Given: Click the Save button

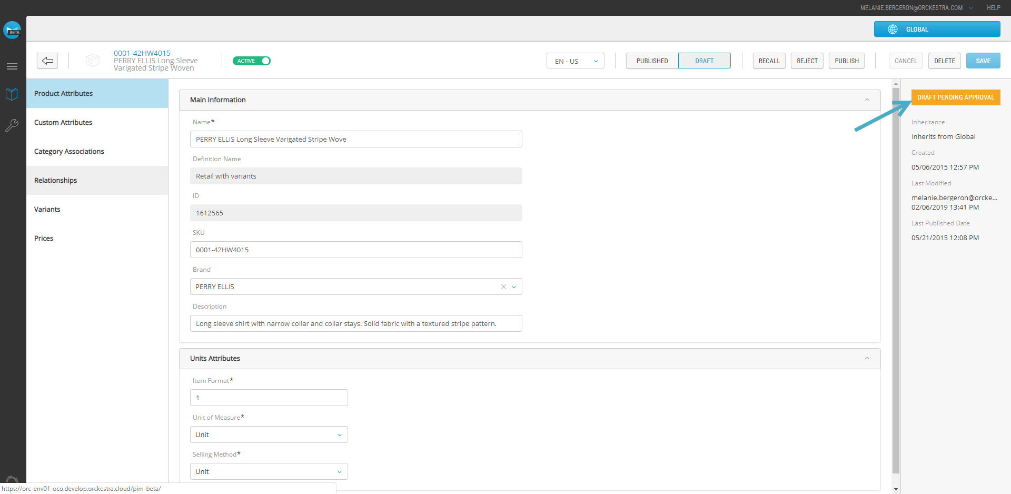Looking at the screenshot, I should 983,61.
